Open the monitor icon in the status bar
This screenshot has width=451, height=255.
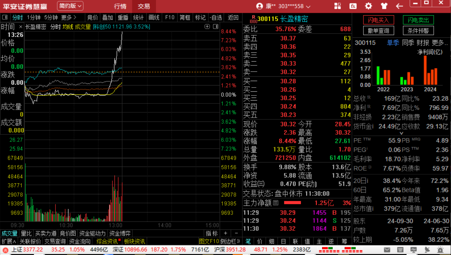click(414, 250)
